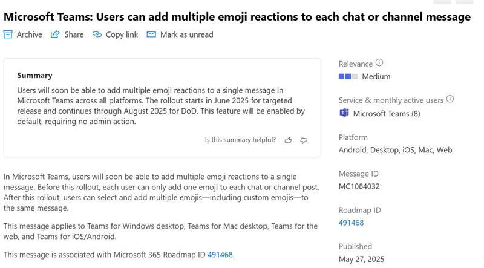Click the Copy link chain icon
The image size is (484, 268).
pos(97,34)
